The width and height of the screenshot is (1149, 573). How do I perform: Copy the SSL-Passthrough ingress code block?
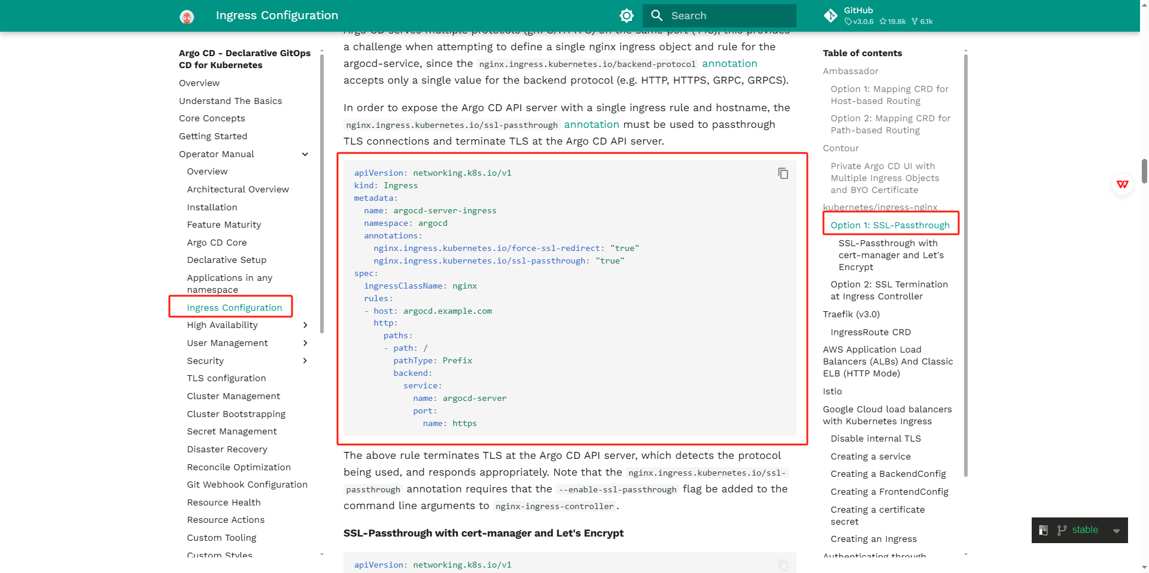[783, 173]
